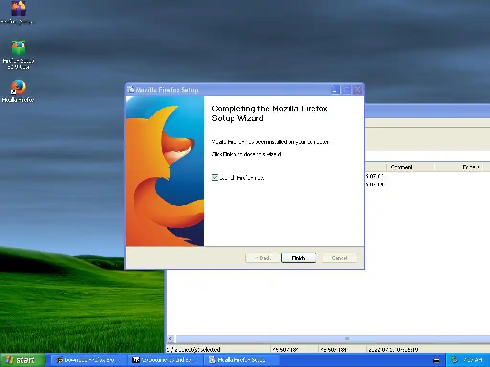Click the Mozilla Firefox Setup title icon
Viewport: 490px width, 367px height.
coord(131,89)
